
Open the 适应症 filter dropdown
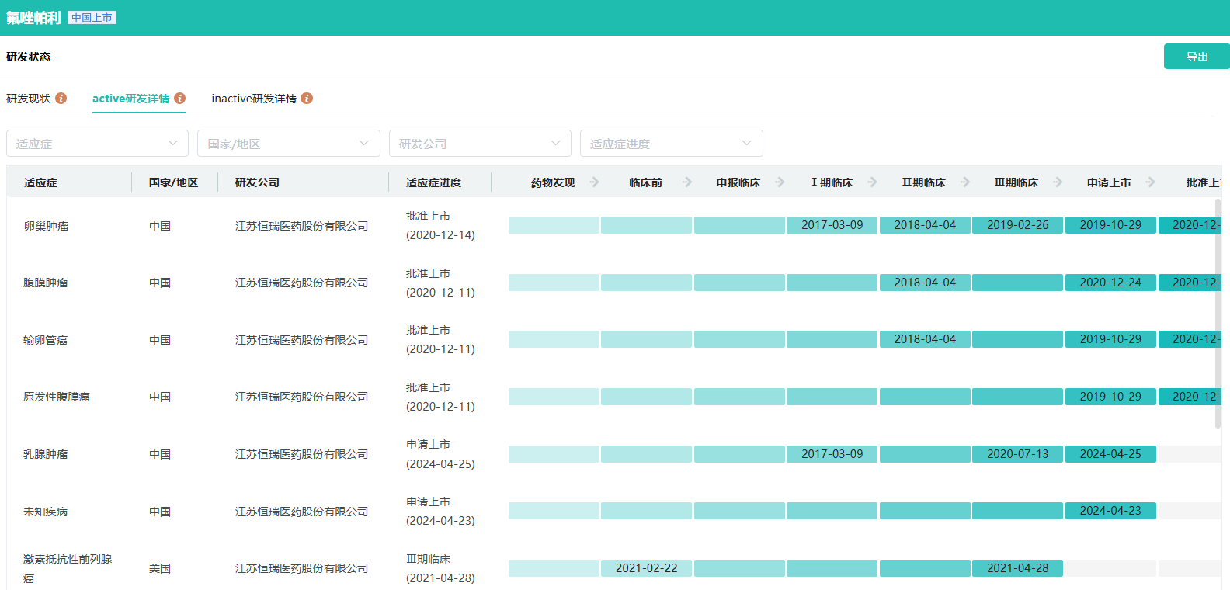pyautogui.click(x=97, y=144)
